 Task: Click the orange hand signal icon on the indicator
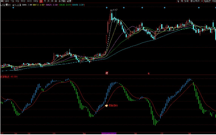107,106
